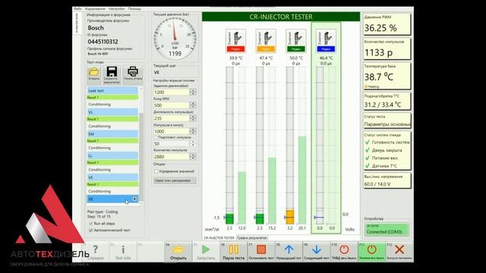The height and width of the screenshot is (273, 486).
Task: Select LL step in test plan
Action: 112,155
